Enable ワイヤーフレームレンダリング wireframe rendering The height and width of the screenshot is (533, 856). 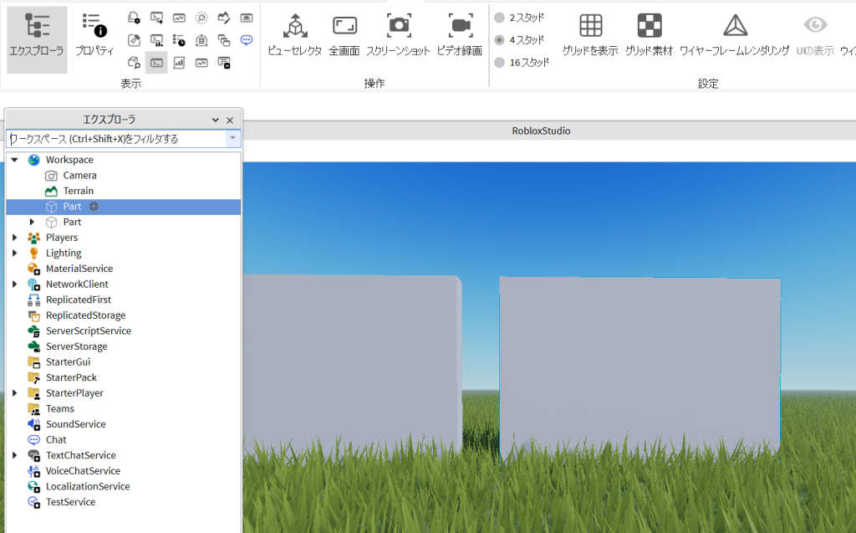coord(735,35)
